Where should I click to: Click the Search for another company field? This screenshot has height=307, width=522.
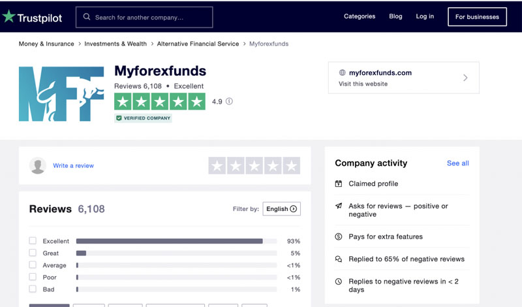click(x=144, y=17)
